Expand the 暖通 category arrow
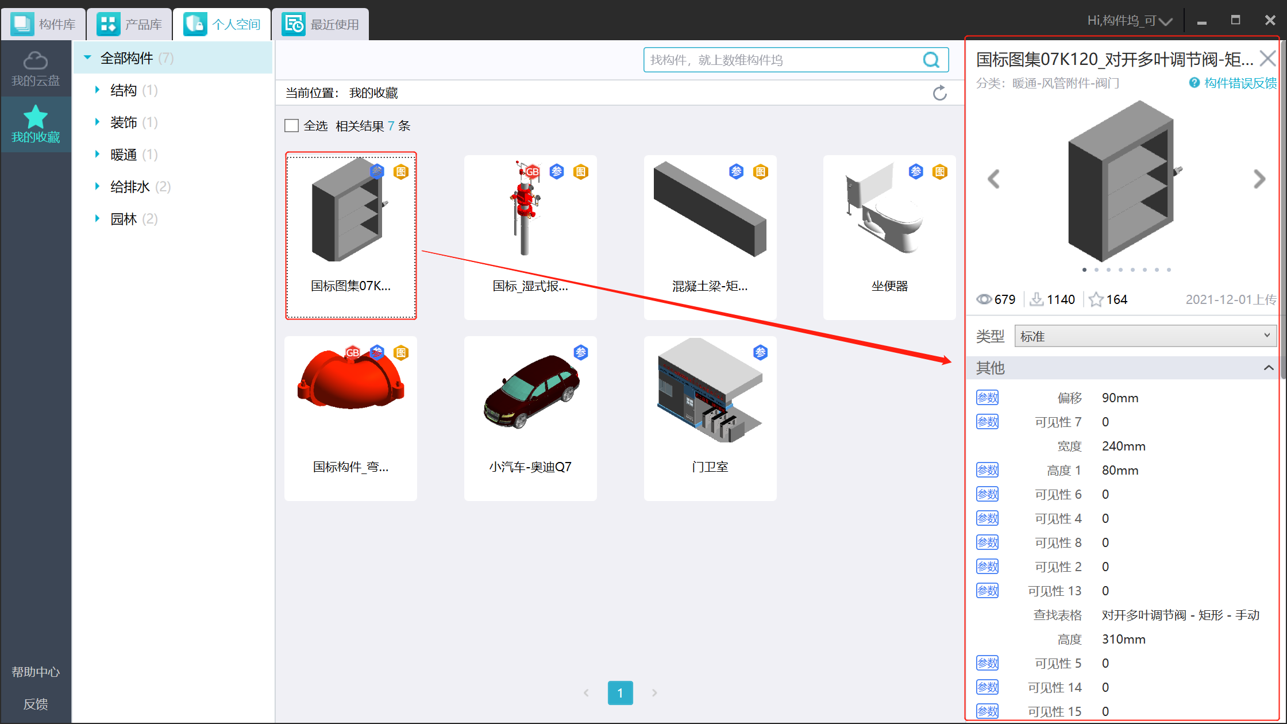This screenshot has width=1287, height=724. tap(97, 154)
